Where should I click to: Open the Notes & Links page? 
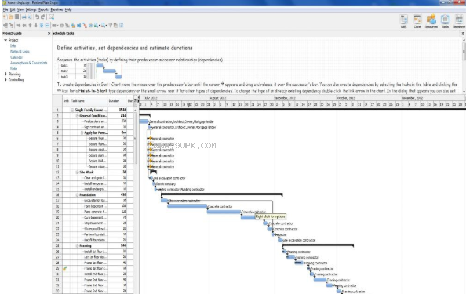click(20, 52)
